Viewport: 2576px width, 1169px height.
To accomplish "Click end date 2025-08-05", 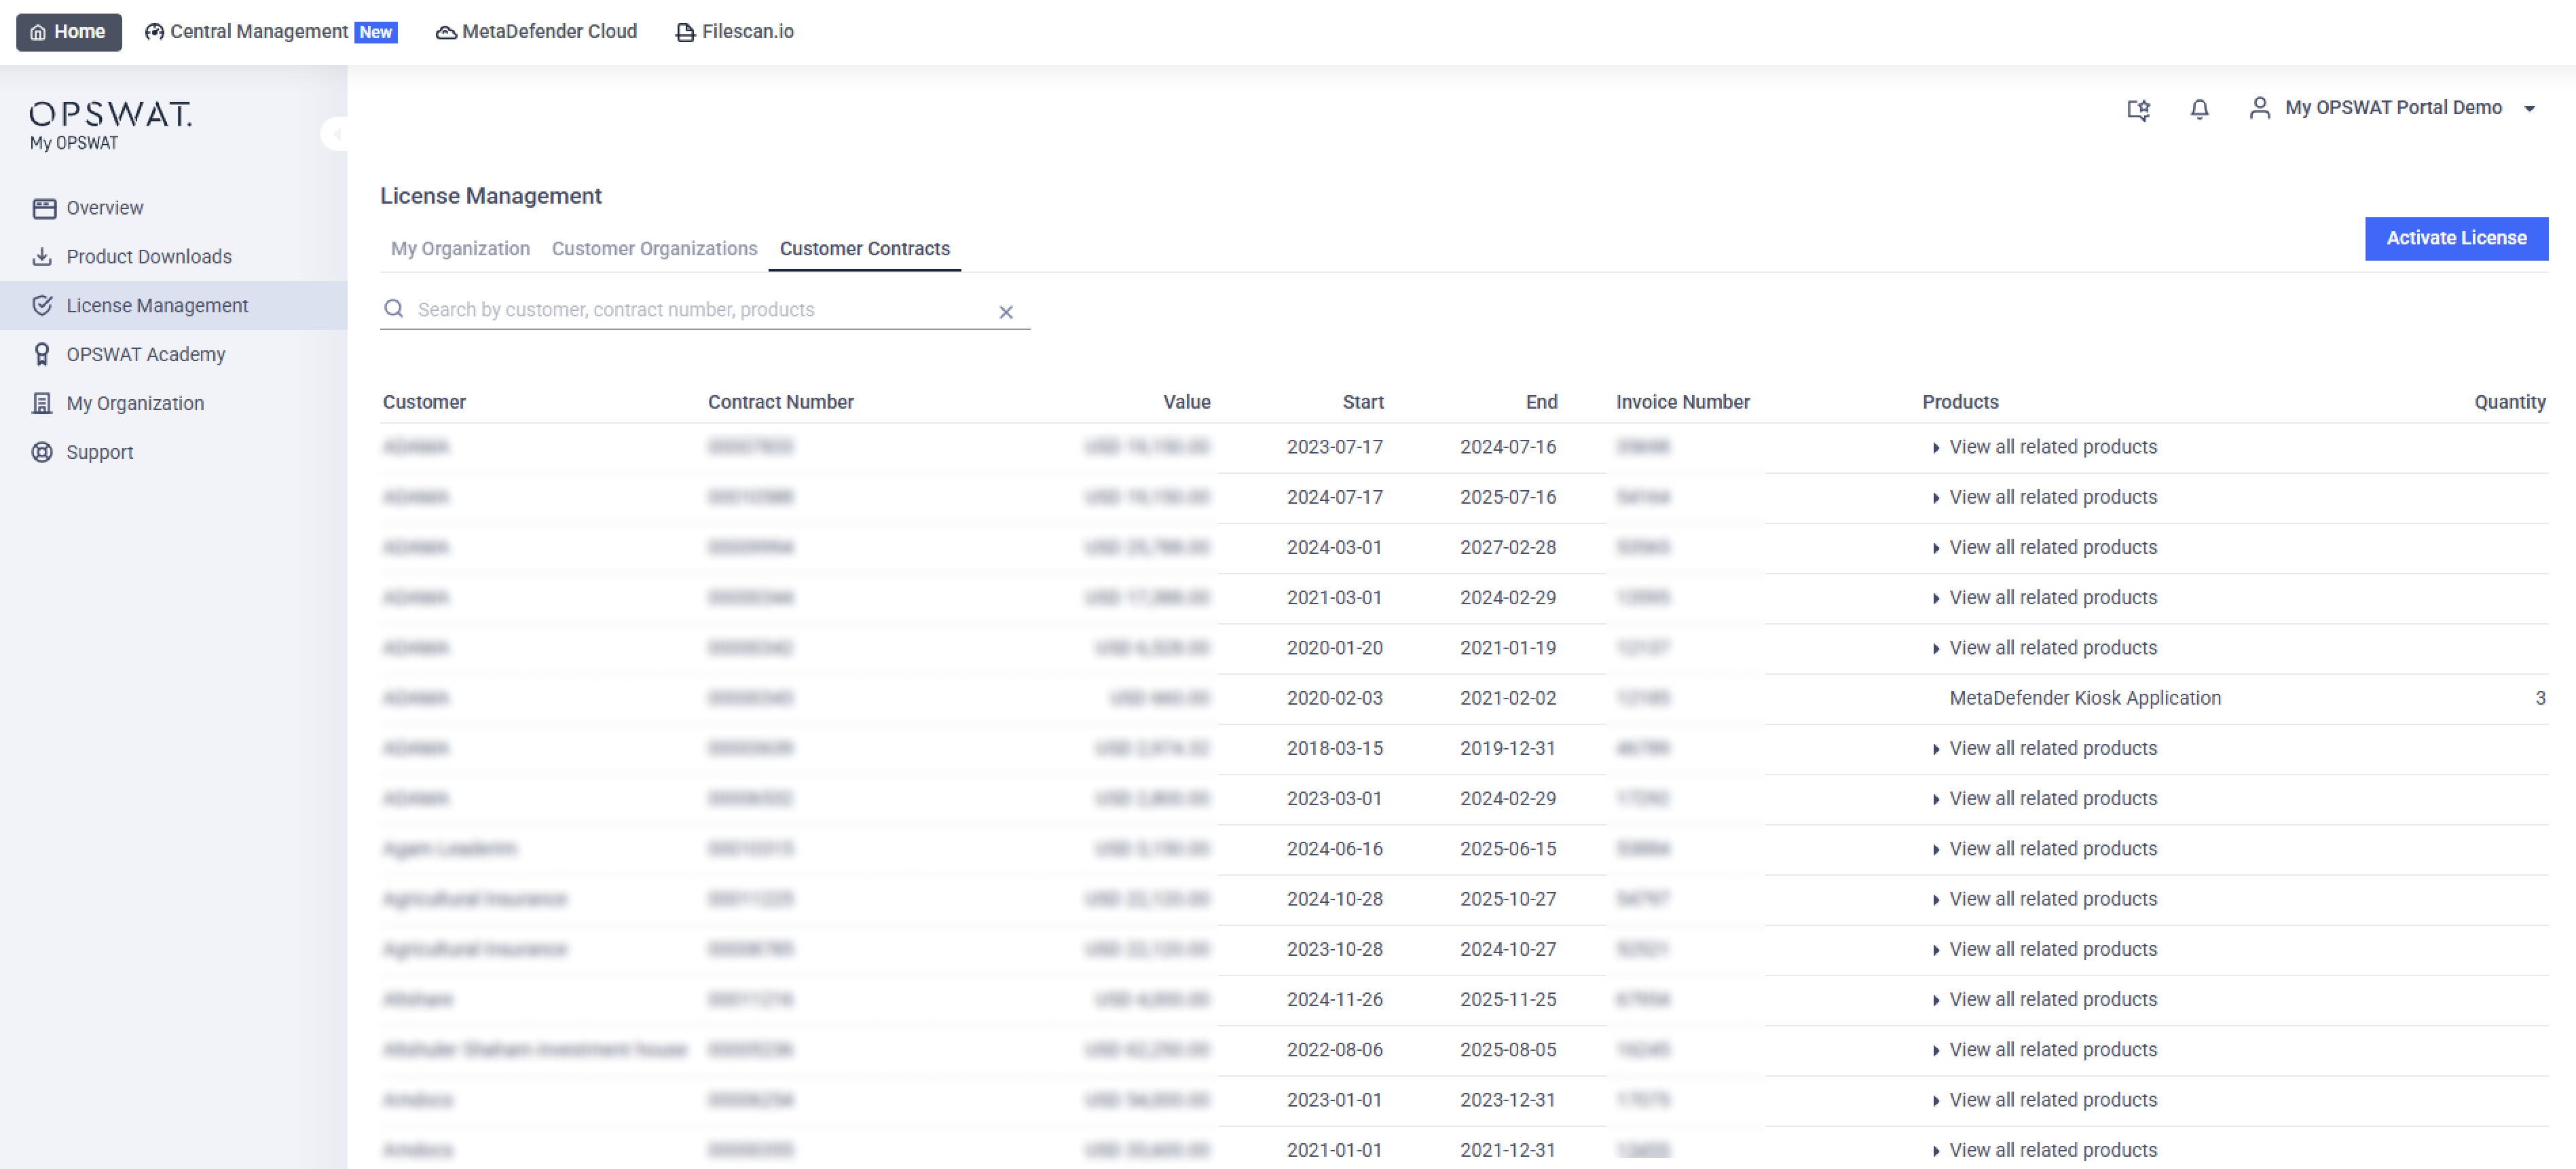I will point(1508,1050).
